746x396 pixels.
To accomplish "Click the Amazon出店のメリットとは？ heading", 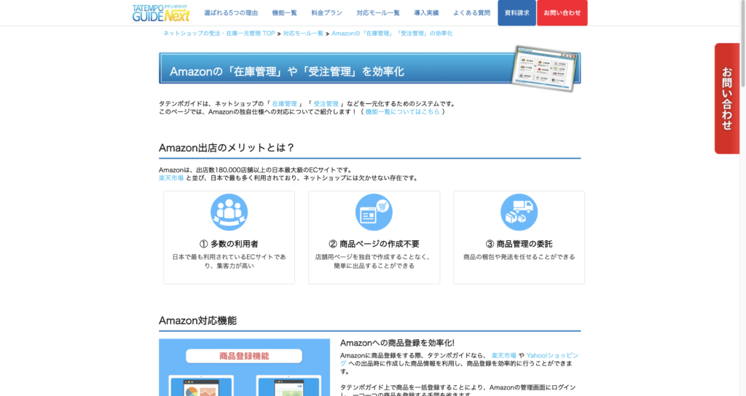I will 227,148.
